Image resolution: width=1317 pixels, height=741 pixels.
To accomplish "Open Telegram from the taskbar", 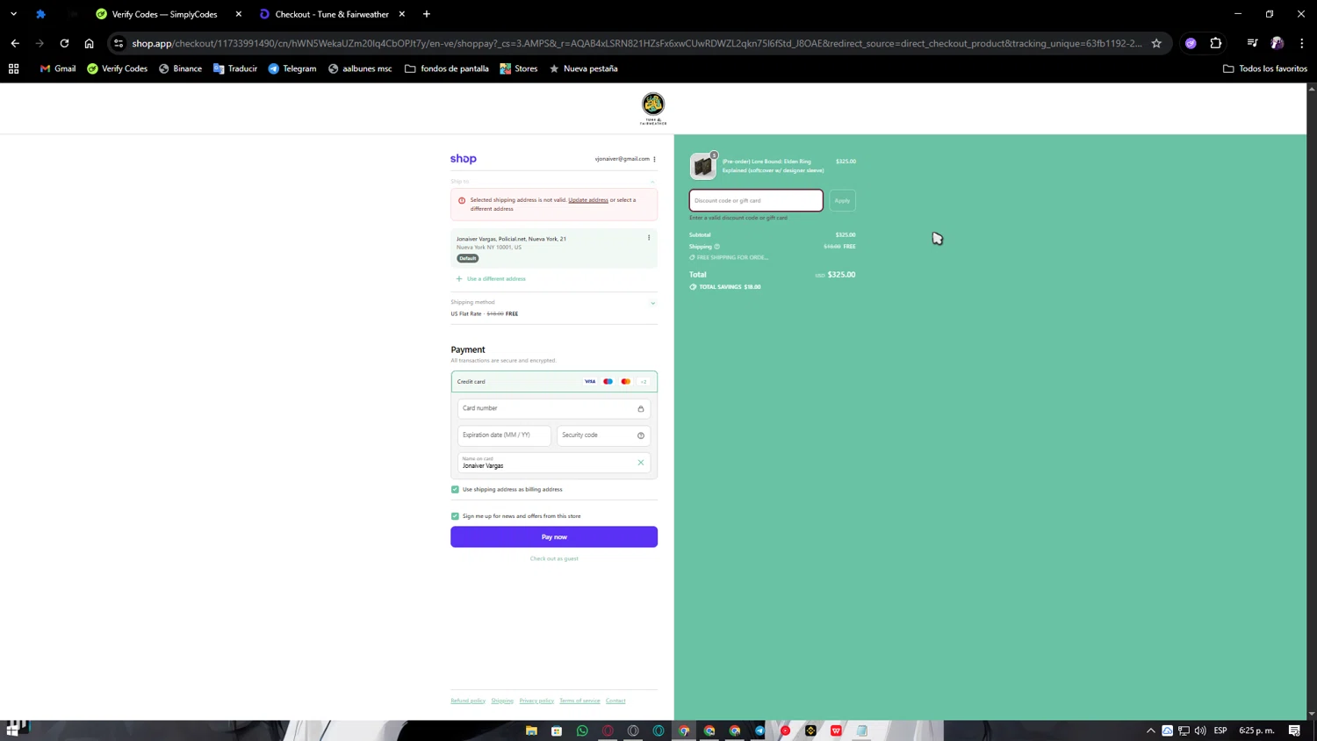I will tap(760, 730).
